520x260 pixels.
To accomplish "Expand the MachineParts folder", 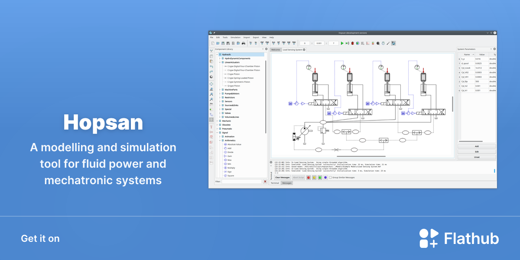I will pyautogui.click(x=220, y=90).
